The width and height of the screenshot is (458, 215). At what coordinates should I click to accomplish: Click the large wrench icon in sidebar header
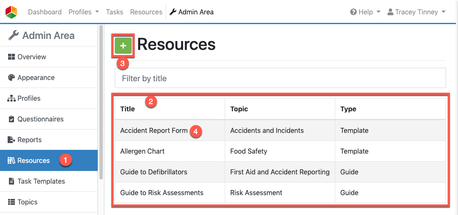pos(14,36)
